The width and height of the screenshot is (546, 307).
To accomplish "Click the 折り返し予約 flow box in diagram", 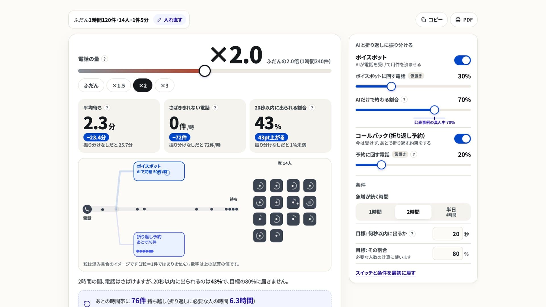I will coord(159,244).
